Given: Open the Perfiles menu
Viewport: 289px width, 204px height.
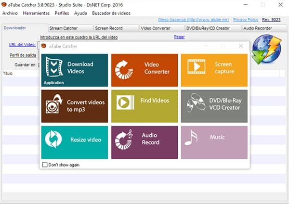Looking at the screenshot, I should (x=62, y=13).
